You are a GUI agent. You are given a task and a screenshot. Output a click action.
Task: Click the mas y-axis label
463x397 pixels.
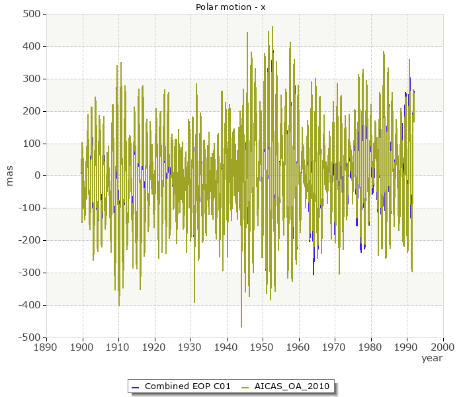pos(9,175)
